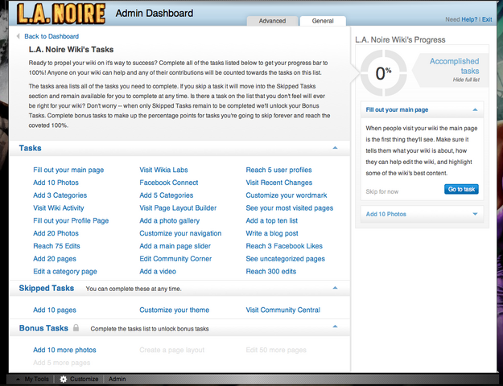Open the Edit Community Corner task
Image resolution: width=503 pixels, height=386 pixels.
pos(175,259)
